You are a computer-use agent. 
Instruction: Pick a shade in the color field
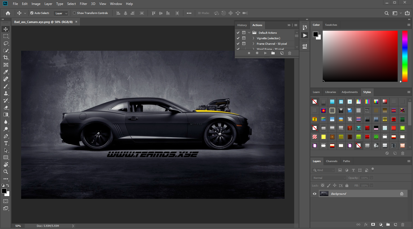click(x=360, y=56)
